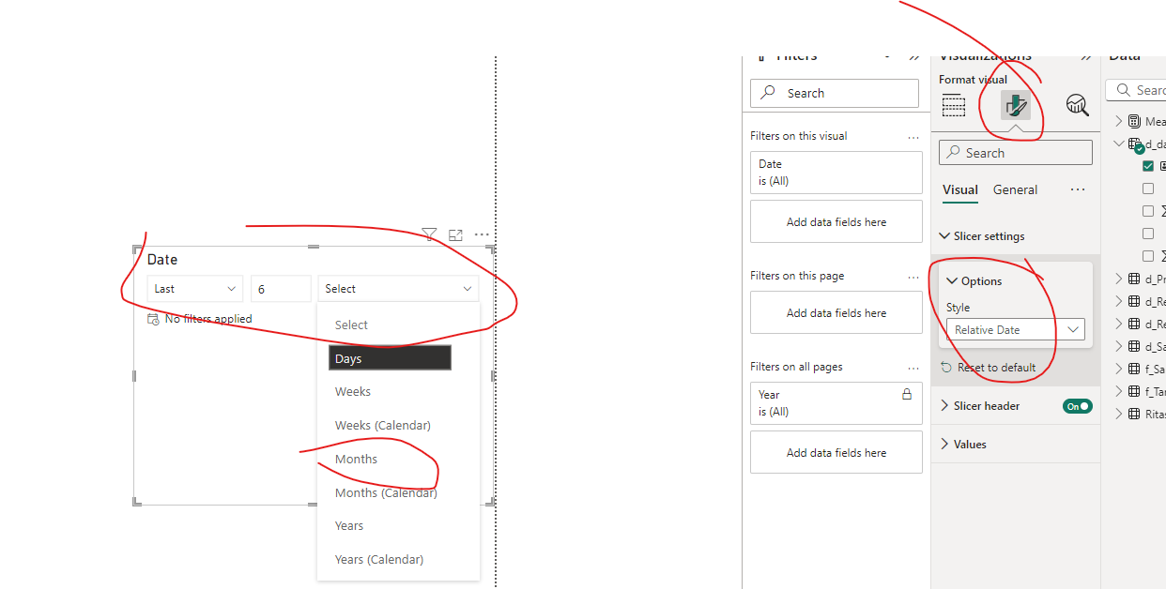The height and width of the screenshot is (589, 1166).
Task: Click the Data pane Search box
Action: point(1136,90)
